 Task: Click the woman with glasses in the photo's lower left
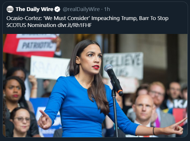21,122
